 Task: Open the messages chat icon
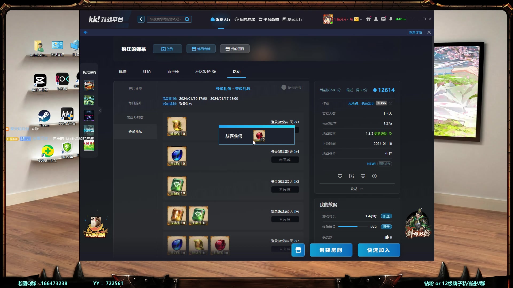383,19
